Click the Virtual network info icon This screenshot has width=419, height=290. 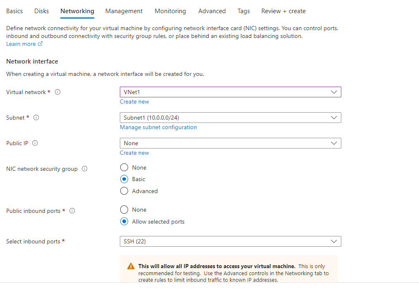point(57,92)
